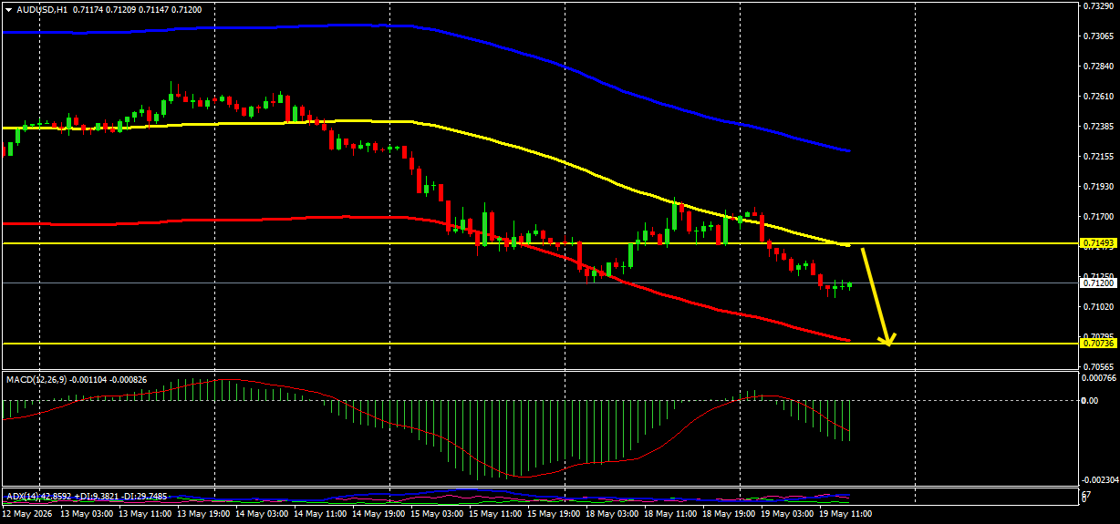This screenshot has height=524, width=1120.
Task: Click the 0.72155 price scale value
Action: (x=1098, y=157)
